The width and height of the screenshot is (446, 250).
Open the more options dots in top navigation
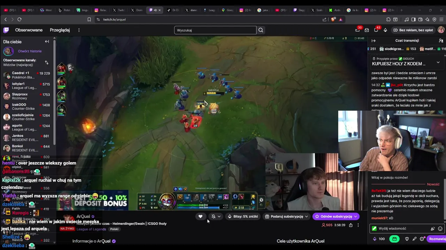pos(79,30)
